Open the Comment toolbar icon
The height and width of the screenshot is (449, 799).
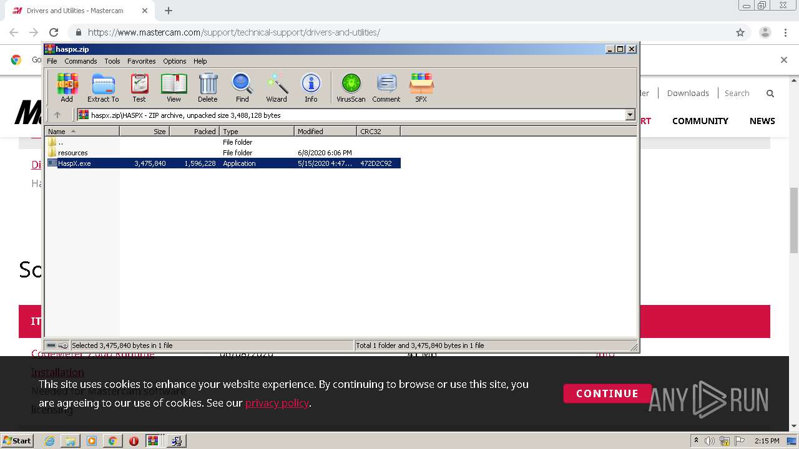coord(386,87)
